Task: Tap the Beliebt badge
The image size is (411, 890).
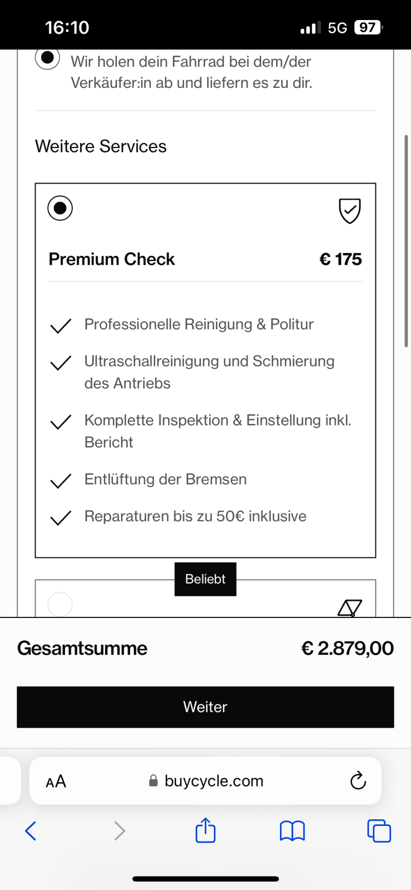Action: [205, 579]
